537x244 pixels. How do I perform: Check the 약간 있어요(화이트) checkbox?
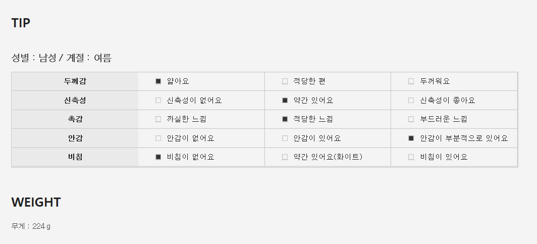coord(285,157)
